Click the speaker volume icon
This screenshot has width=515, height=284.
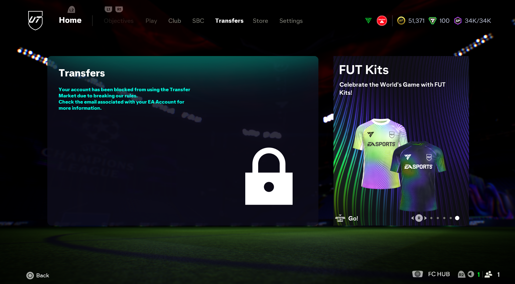(471, 274)
